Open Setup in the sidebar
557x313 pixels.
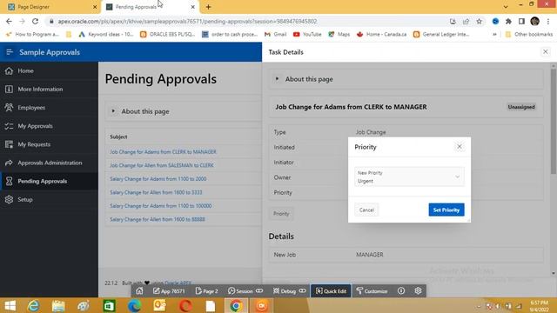(x=49, y=199)
